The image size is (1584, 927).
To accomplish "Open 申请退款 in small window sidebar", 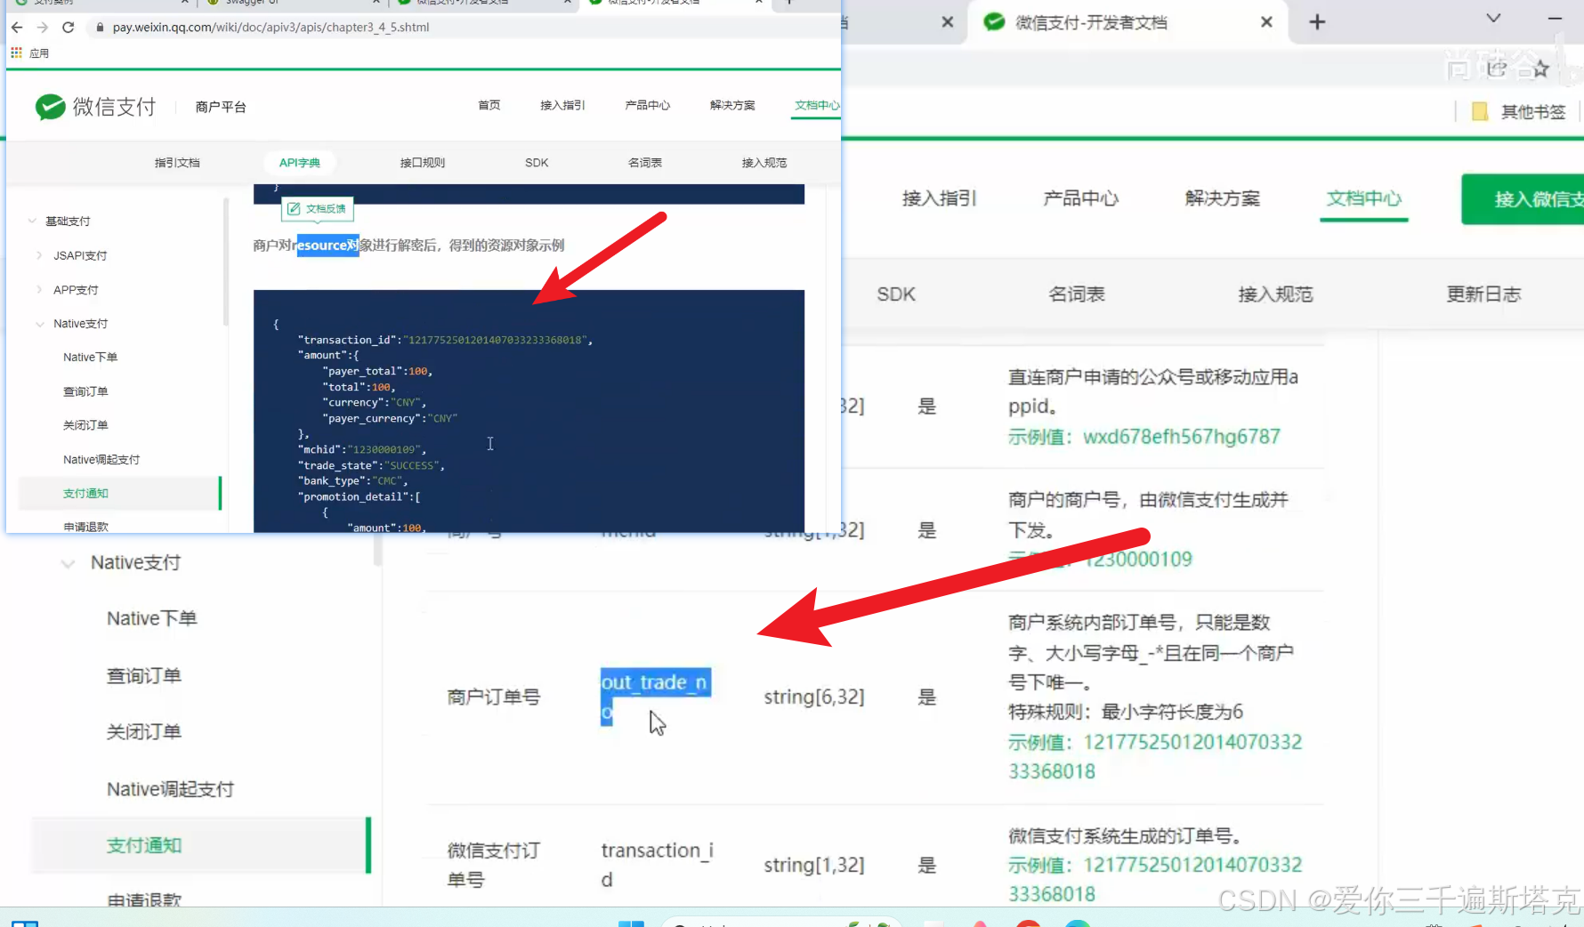I will coord(85,527).
